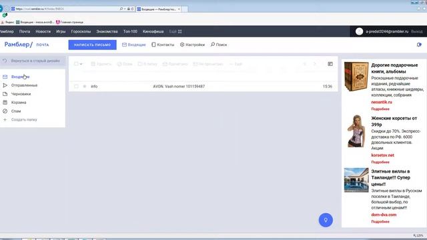Select the Входящие folder in sidebar
427x240 pixels.
coord(20,77)
